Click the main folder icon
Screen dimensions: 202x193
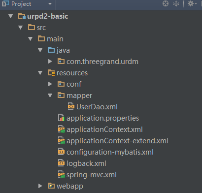(x=41, y=38)
